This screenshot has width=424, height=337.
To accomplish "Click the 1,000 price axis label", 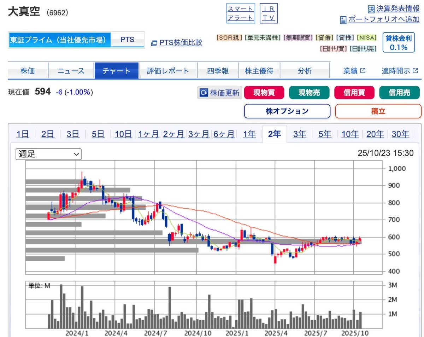I will (397, 169).
